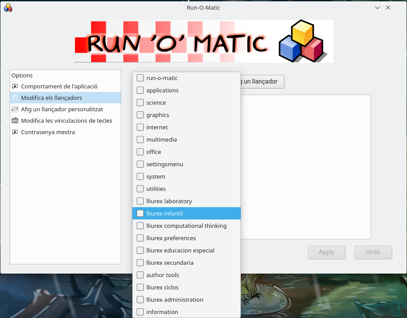Image resolution: width=407 pixels, height=318 pixels.
Task: Click the empty launchers list area
Action: (305, 167)
